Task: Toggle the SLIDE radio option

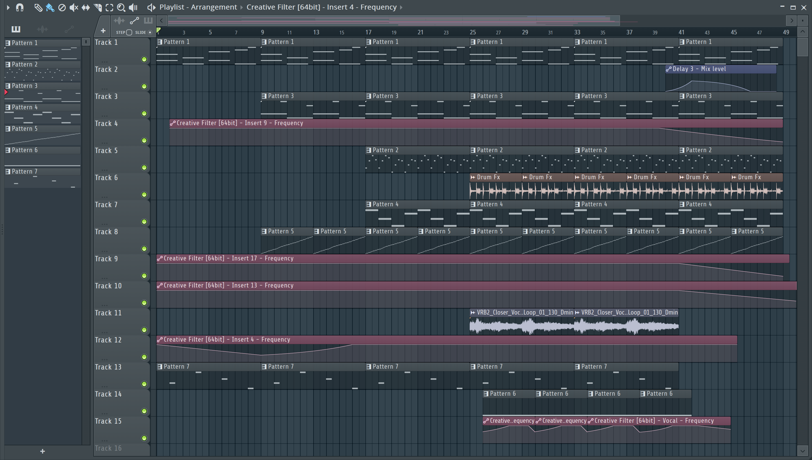Action: (x=150, y=32)
